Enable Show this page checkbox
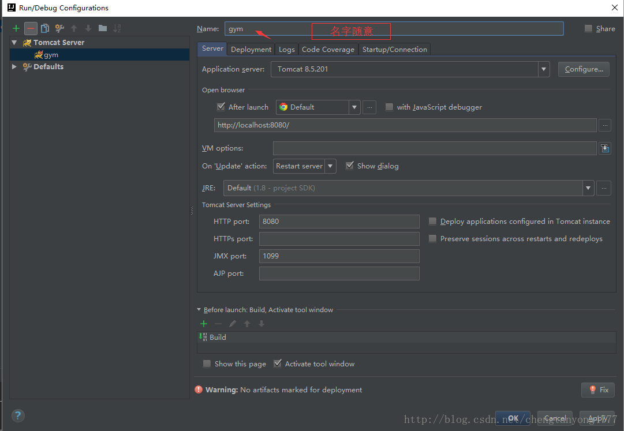624x431 pixels. tap(207, 364)
